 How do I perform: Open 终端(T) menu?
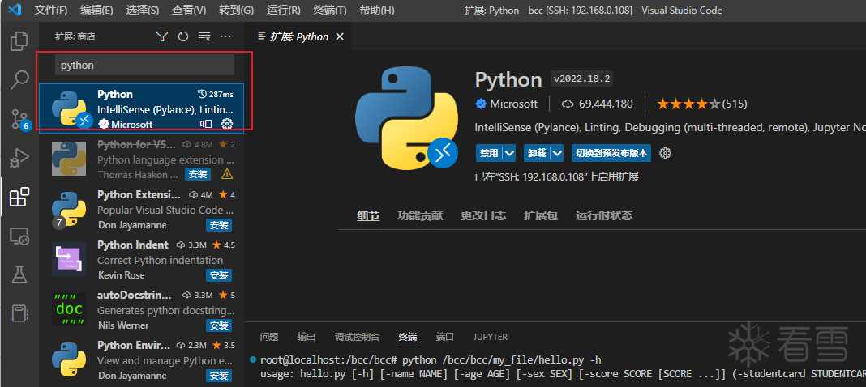[x=330, y=11]
